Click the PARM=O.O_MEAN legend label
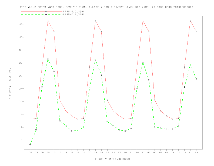This screenshot has width=214, height=166. (74, 11)
